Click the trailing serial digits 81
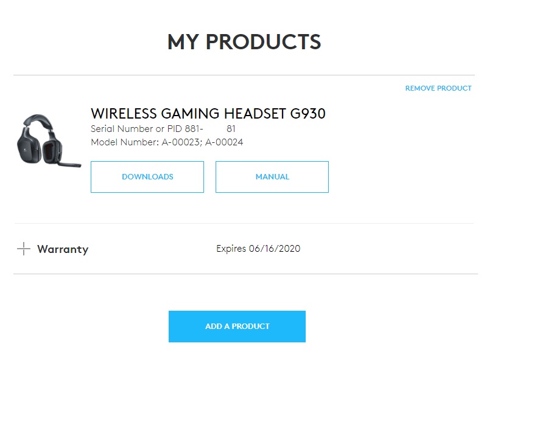 click(x=231, y=129)
